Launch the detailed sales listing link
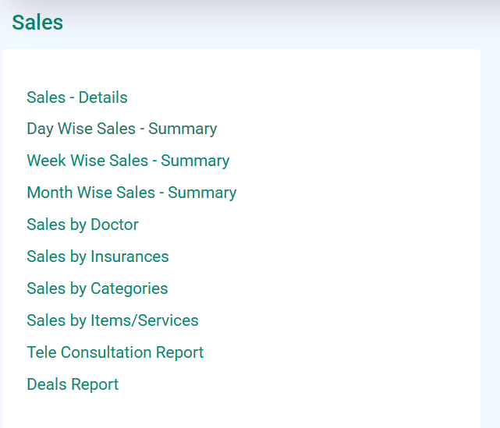500x428 pixels. tap(77, 97)
